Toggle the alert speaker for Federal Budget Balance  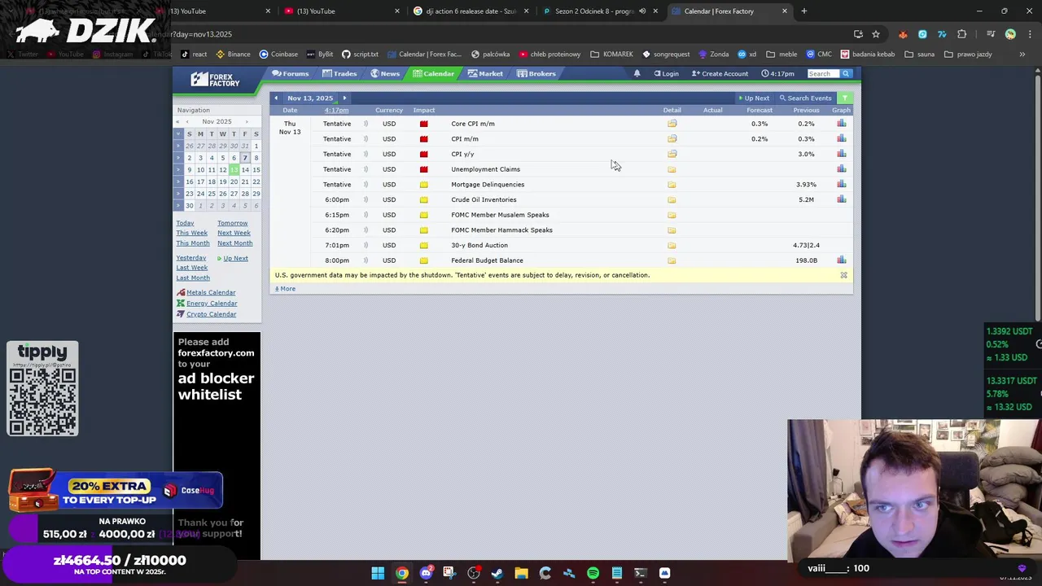(x=366, y=260)
